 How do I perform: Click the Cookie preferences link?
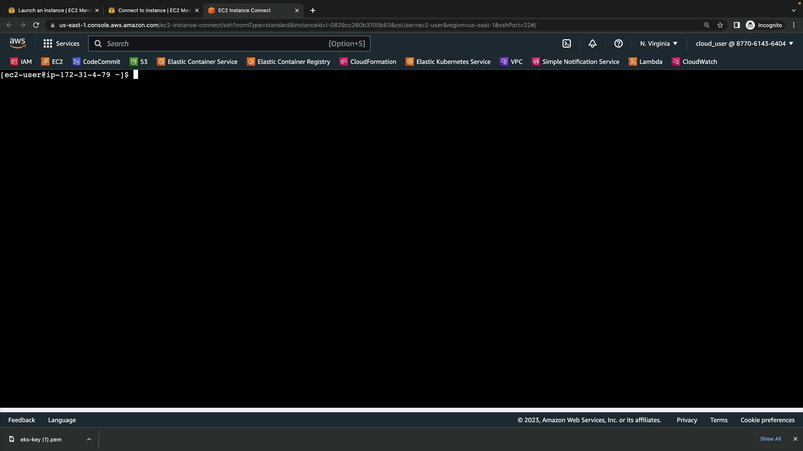coord(767,420)
